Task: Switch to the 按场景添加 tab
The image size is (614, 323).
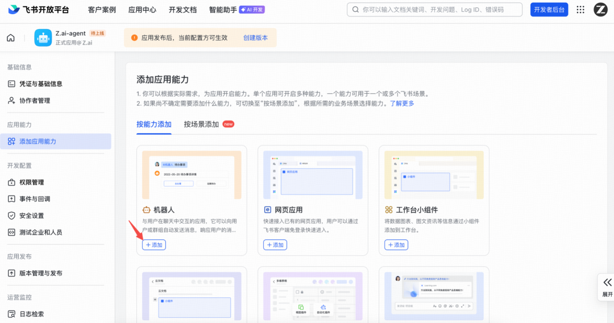Action: pos(201,124)
